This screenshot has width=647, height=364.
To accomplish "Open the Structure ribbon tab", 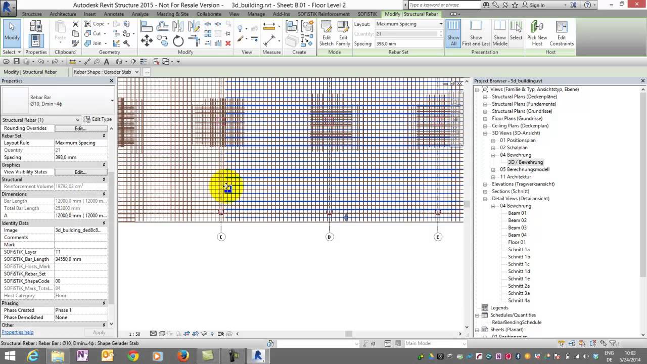I will coord(32,14).
